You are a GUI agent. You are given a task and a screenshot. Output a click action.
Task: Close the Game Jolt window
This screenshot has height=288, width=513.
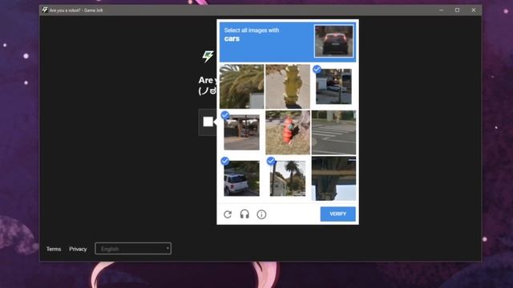pos(474,10)
